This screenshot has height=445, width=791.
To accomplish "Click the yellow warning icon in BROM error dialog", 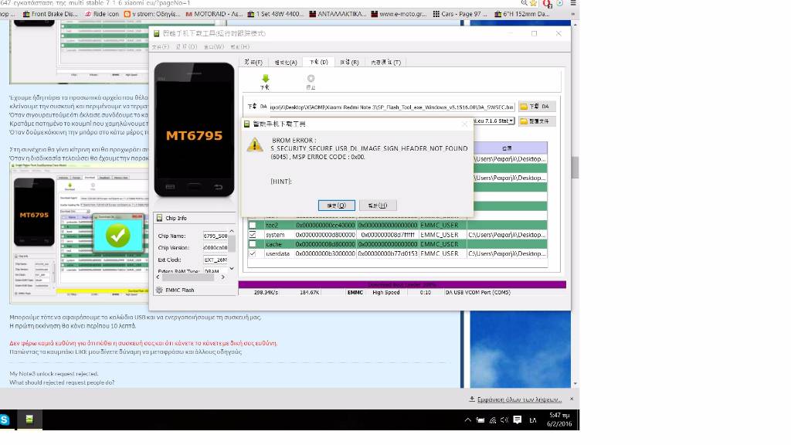I will tap(254, 144).
